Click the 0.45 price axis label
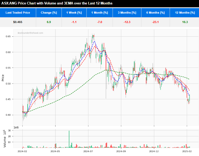Screen dimensions: 199x156 (x=8, y=99)
